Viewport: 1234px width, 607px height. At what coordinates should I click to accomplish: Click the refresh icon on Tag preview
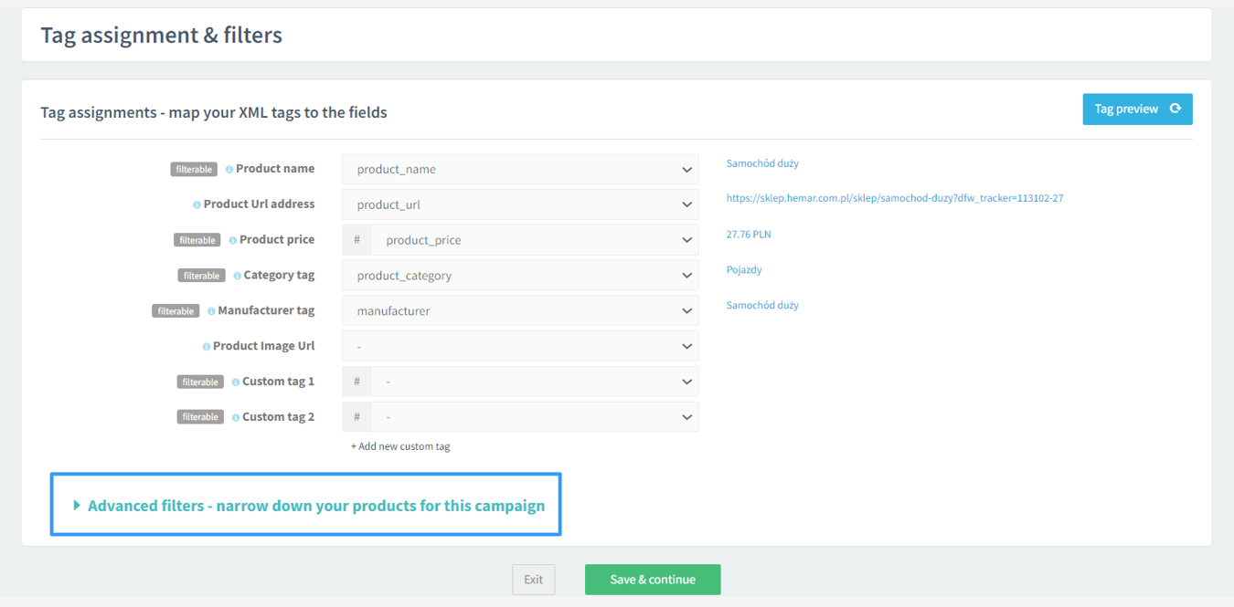(x=1175, y=108)
